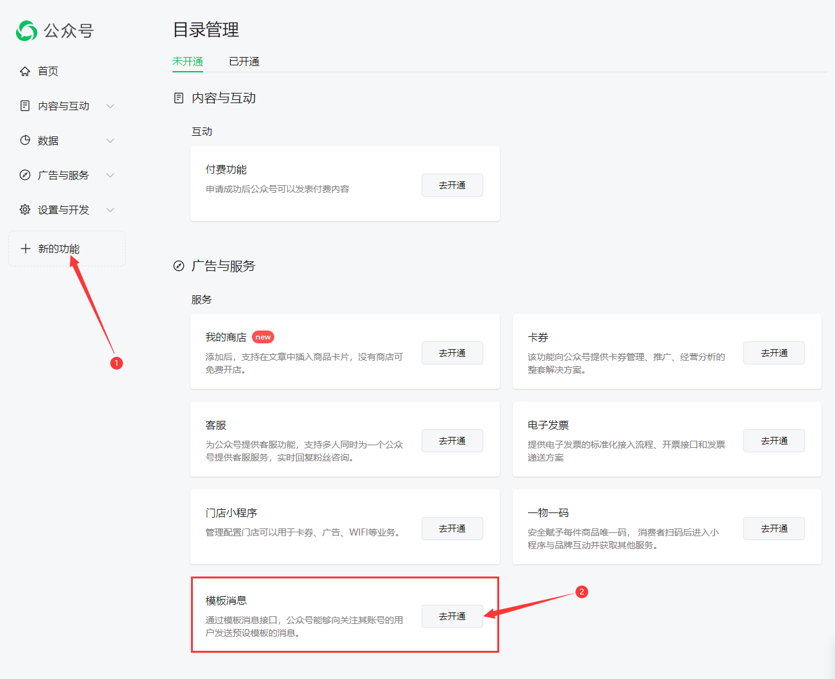Click the compass icon beside 广告与服务 in sidebar
This screenshot has width=835, height=679.
pos(25,175)
